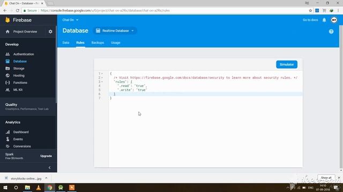This screenshot has height=192, width=343.
Task: Click Show all downloads button
Action: (326, 178)
